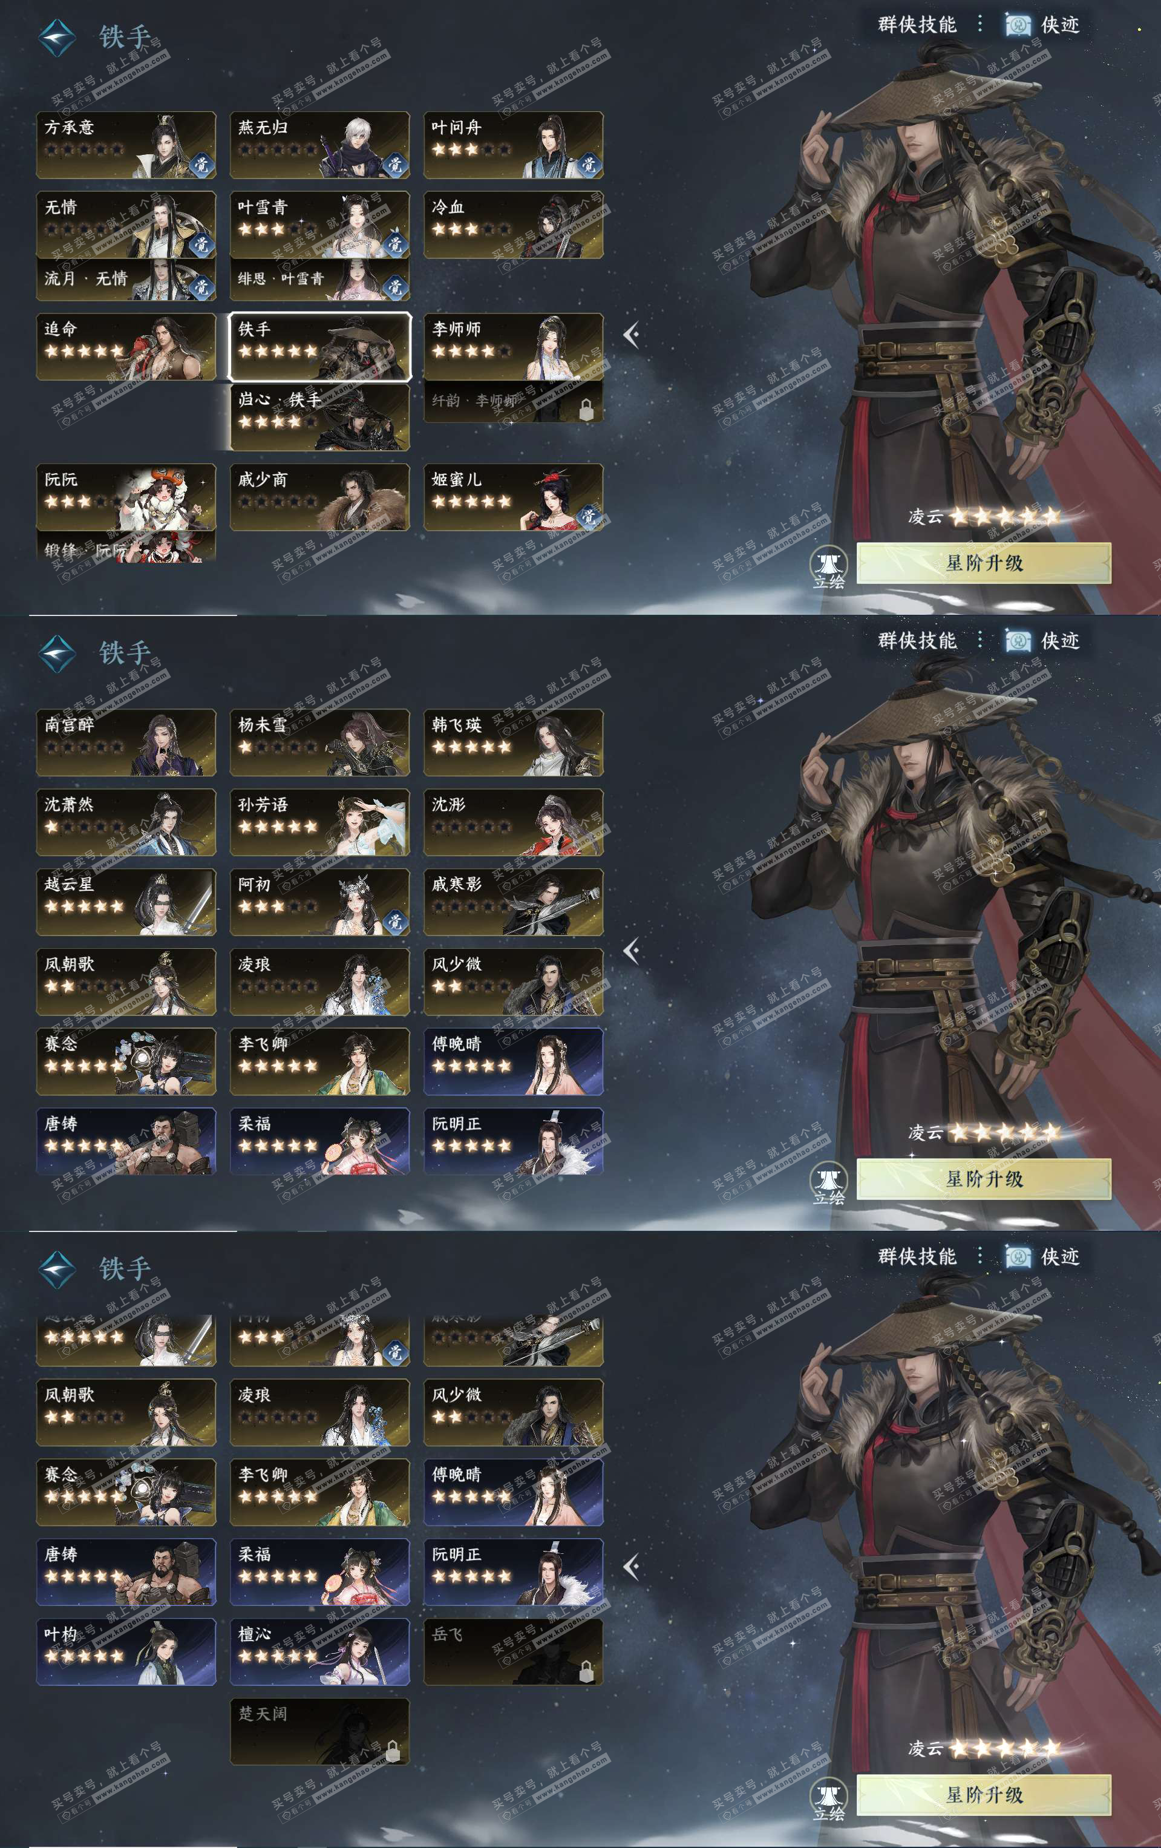This screenshot has width=1161, height=1848.
Task: Click the 觉 badge on 叶问舟's card
Action: click(589, 163)
